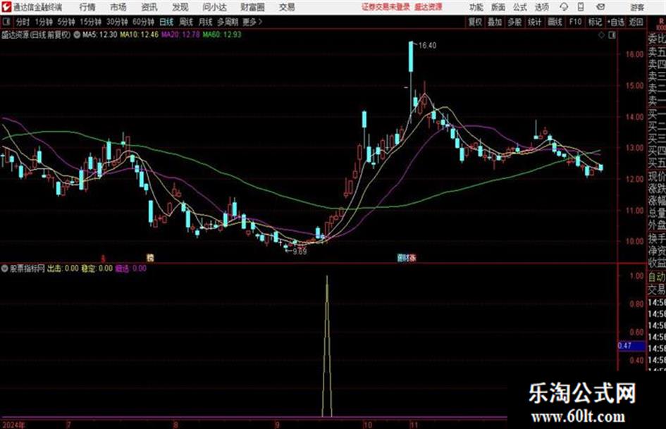
Task: Open the 问小达 menu
Action: pyautogui.click(x=215, y=7)
